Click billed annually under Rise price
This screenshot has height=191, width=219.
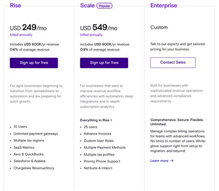(21, 35)
